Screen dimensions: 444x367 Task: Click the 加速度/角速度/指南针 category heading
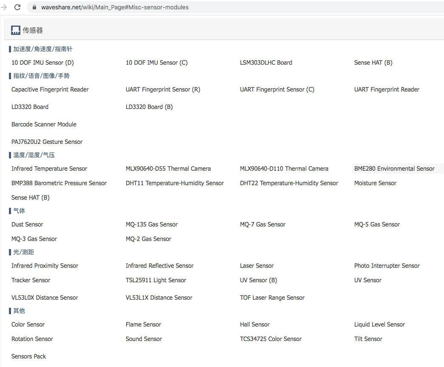coord(43,49)
